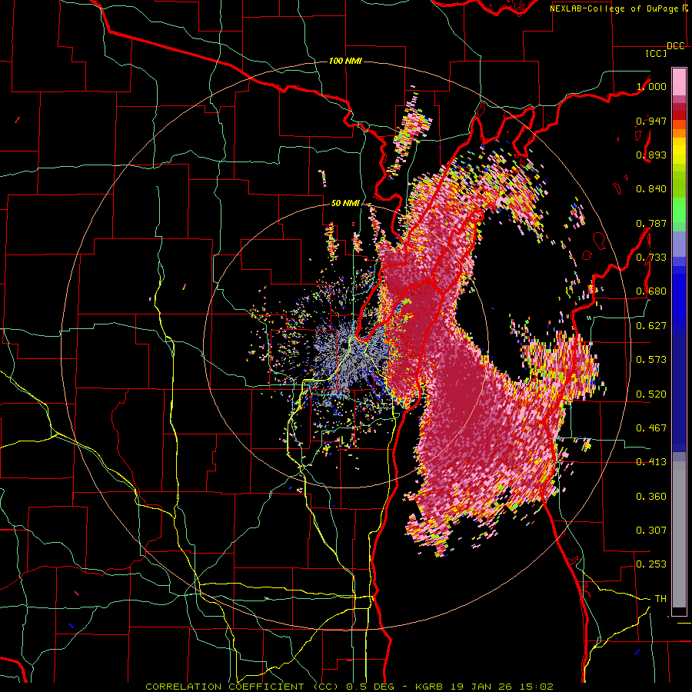
Task: Click the 50 NMI range ring label
Action: coord(345,203)
